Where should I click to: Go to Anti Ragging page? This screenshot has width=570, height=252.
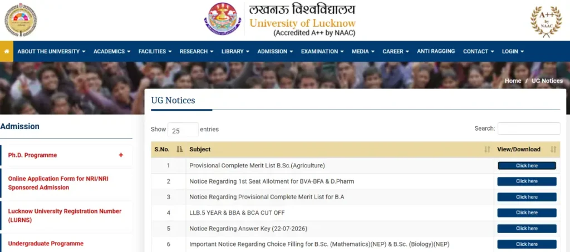point(436,51)
